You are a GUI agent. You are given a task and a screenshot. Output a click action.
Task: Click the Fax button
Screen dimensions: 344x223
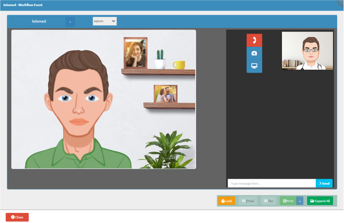click(269, 201)
